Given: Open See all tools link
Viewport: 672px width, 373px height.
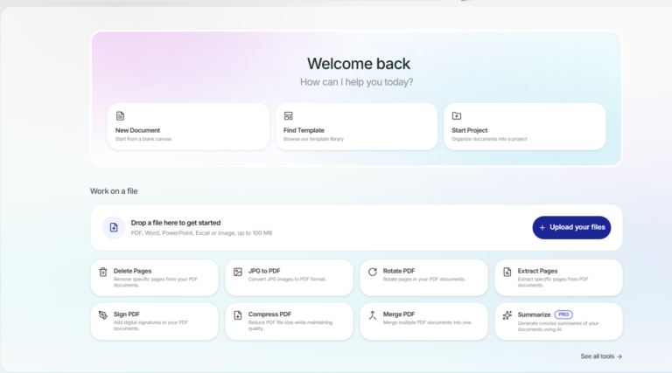Looking at the screenshot, I should pos(601,356).
